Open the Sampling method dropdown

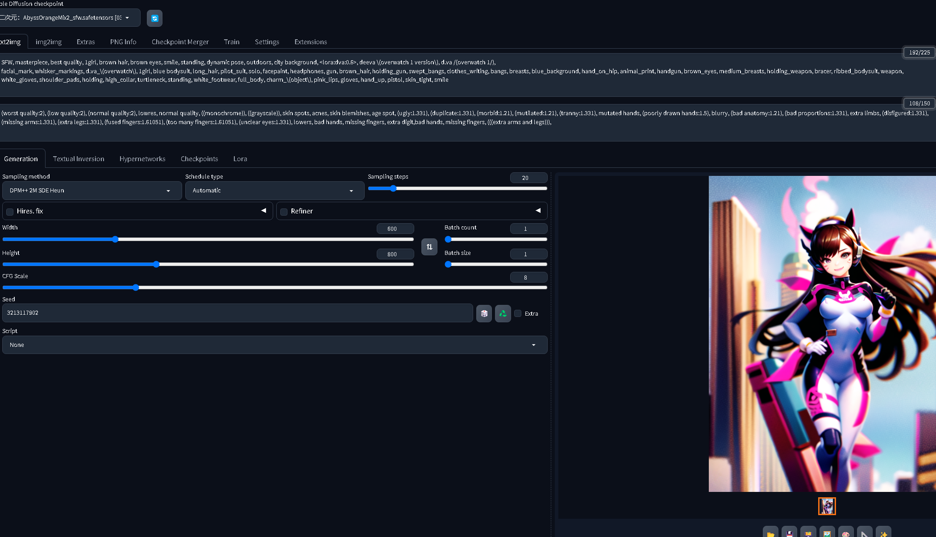92,191
